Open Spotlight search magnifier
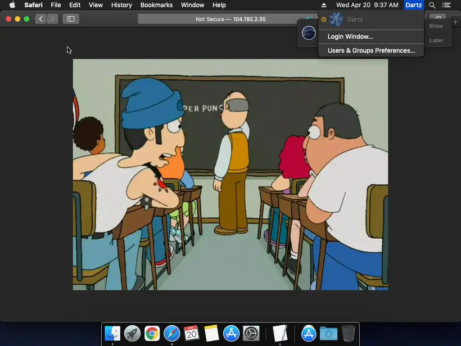The height and width of the screenshot is (346, 461). tap(432, 5)
